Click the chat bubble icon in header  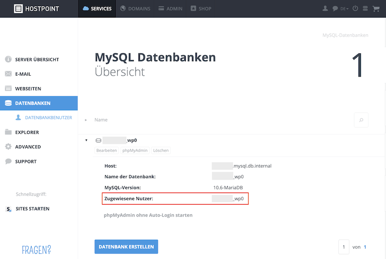[335, 9]
